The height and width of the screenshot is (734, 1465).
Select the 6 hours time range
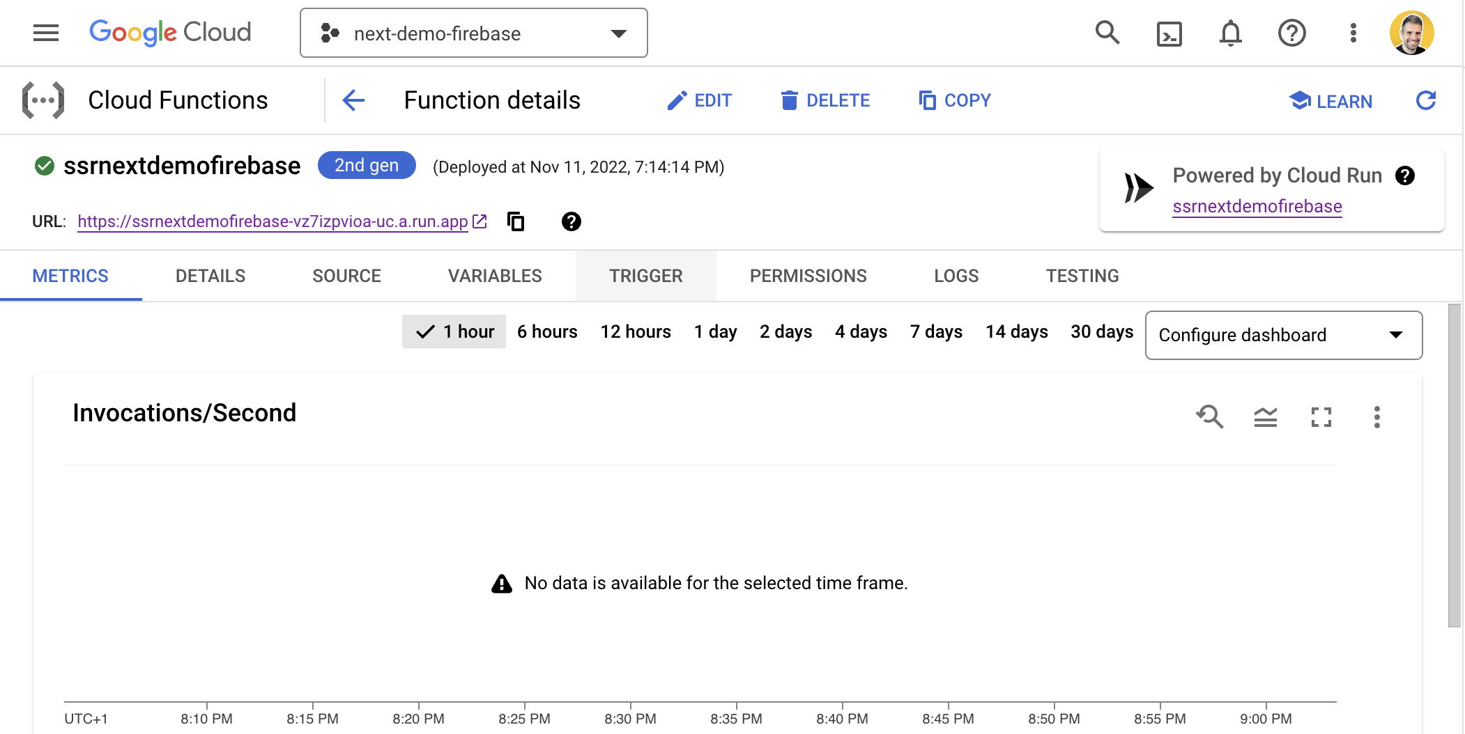click(x=547, y=331)
